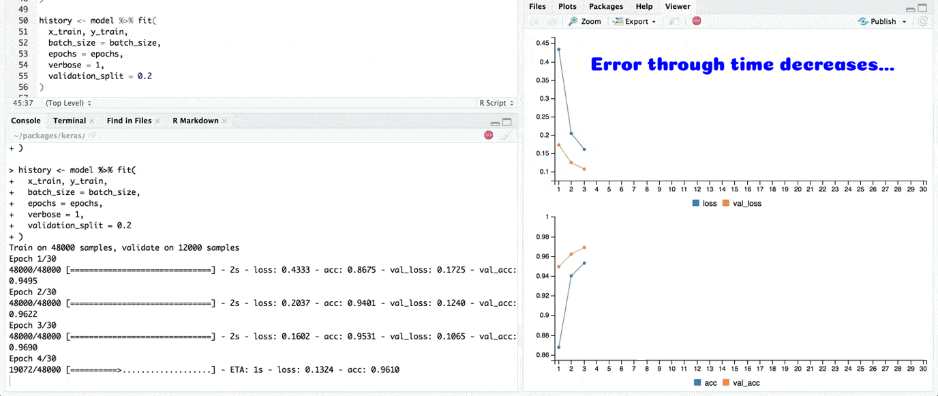Expand the Publish dropdown arrow
This screenshot has height=396, width=938.
tap(905, 22)
